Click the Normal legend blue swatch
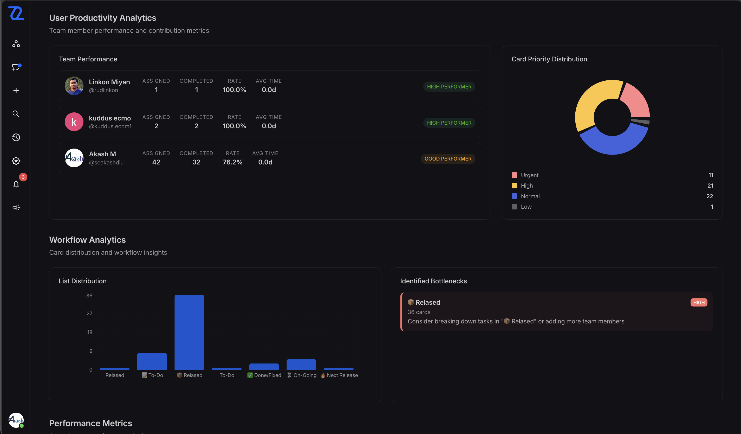This screenshot has height=434, width=741. coord(514,196)
